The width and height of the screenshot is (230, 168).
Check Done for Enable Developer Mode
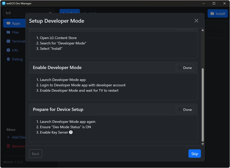[x=180, y=67]
